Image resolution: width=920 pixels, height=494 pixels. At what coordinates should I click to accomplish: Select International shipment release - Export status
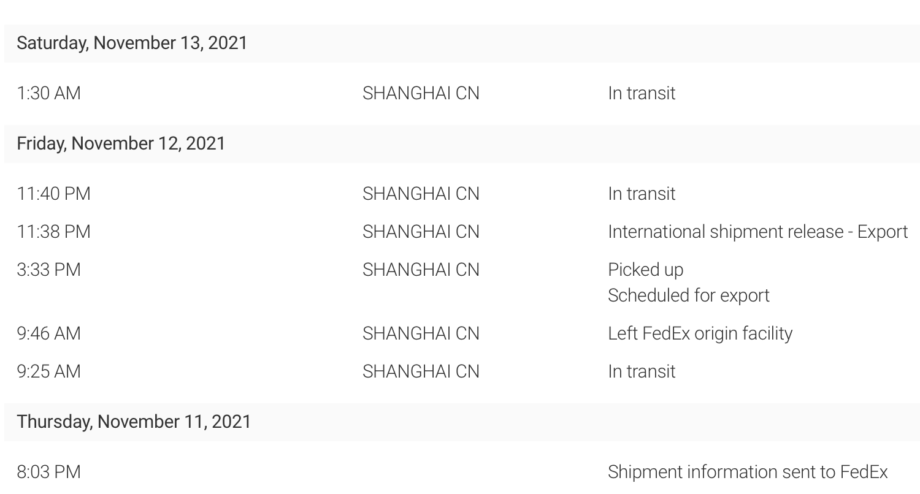tap(757, 232)
